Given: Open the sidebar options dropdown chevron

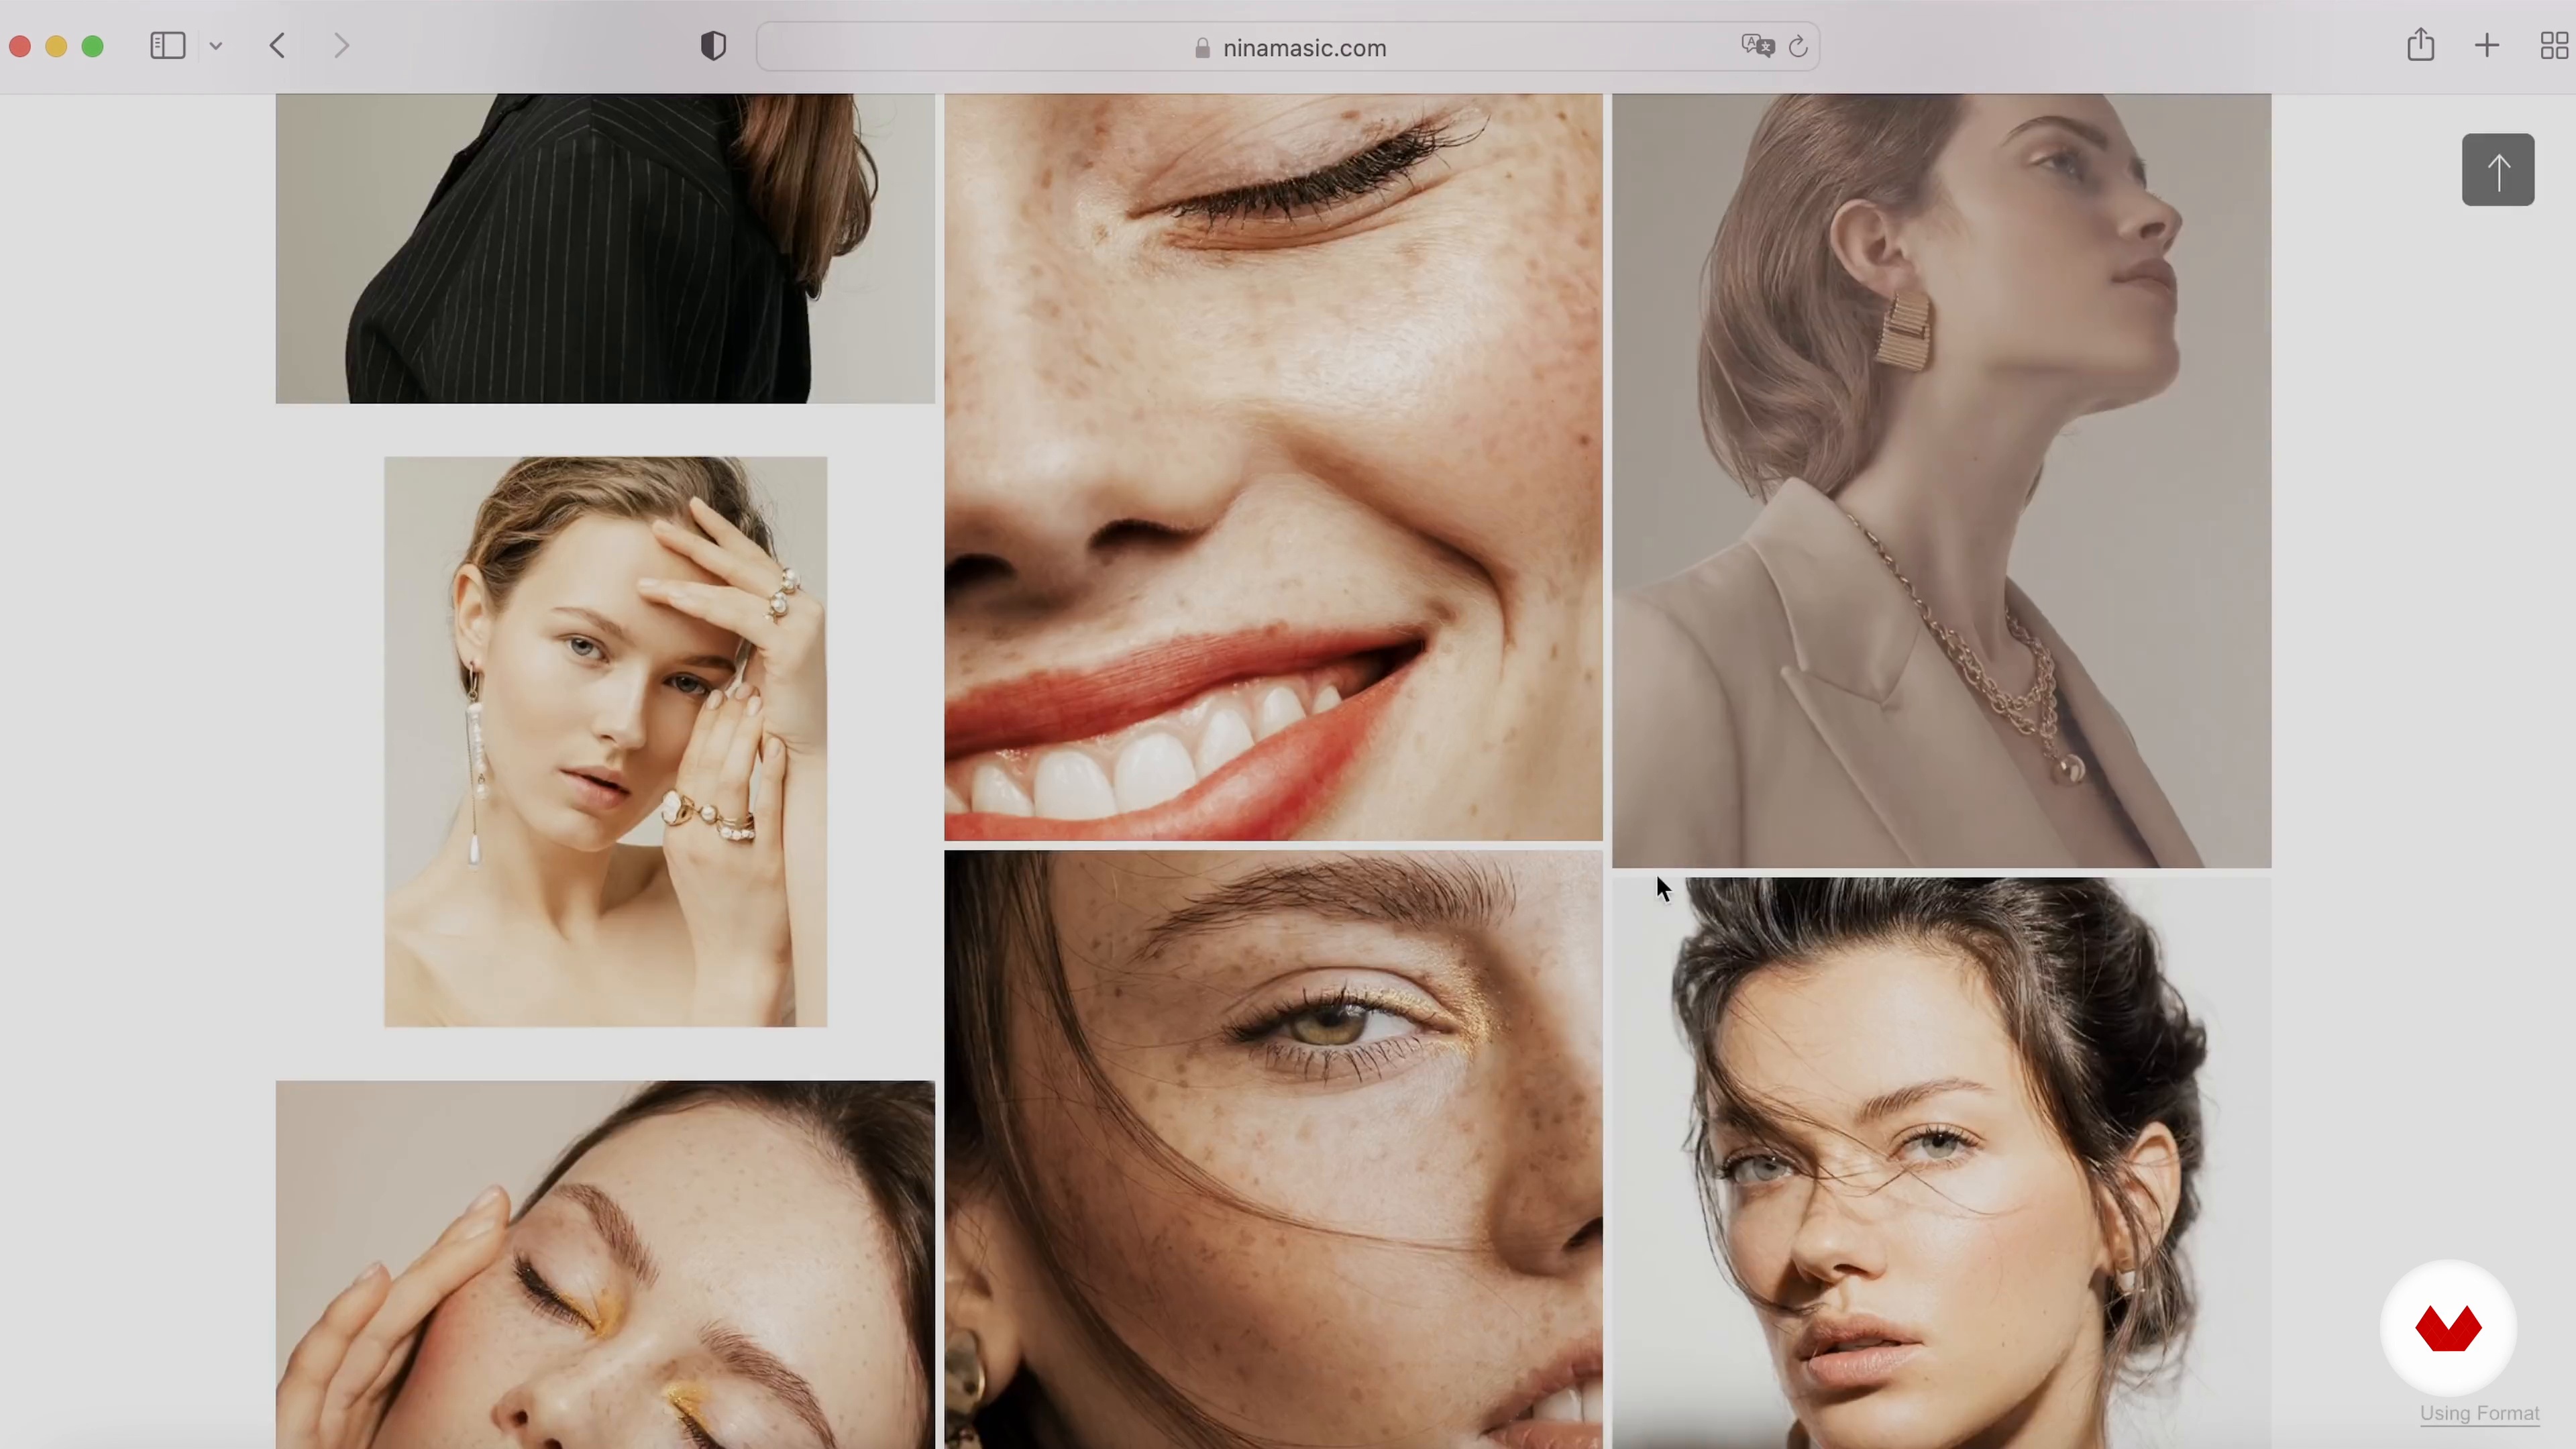Looking at the screenshot, I should [x=216, y=46].
